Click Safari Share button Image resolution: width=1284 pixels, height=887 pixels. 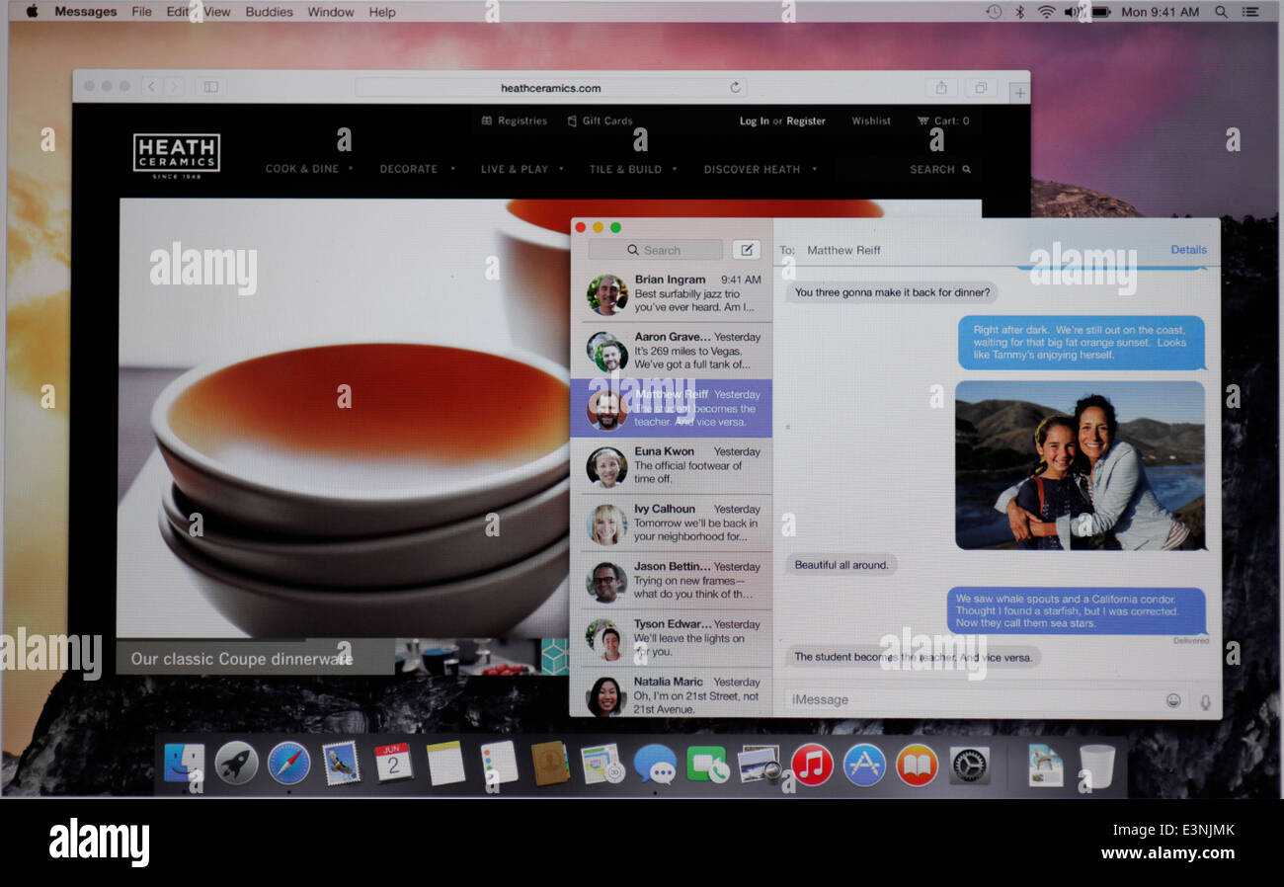tap(941, 88)
